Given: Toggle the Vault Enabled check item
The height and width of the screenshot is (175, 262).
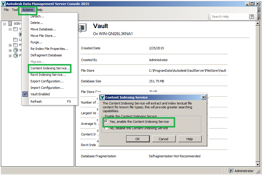Looking at the screenshot, I should coord(40,94).
